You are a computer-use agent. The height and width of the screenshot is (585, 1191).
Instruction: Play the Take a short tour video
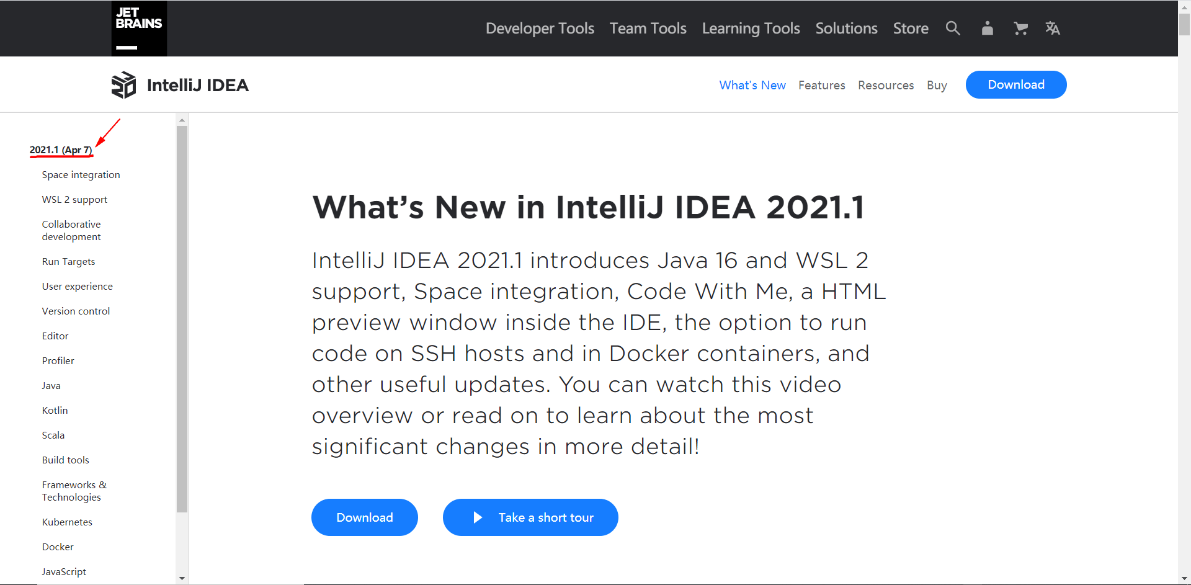(530, 517)
